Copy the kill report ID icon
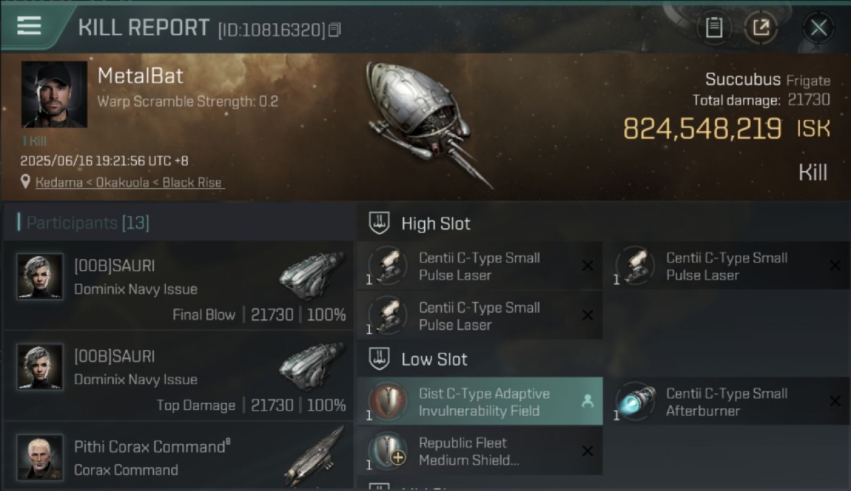The image size is (851, 491). [335, 29]
